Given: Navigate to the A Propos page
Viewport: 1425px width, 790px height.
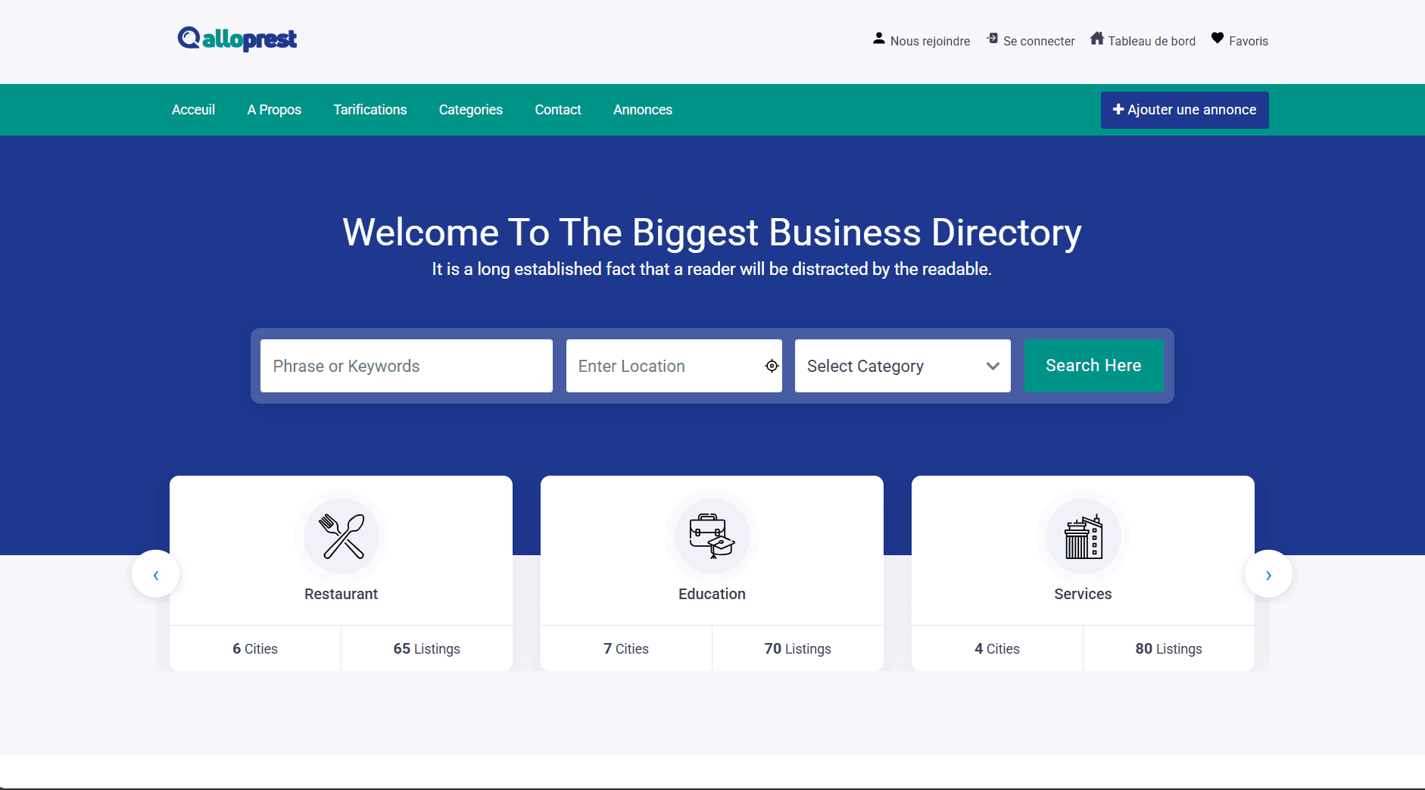Looking at the screenshot, I should (x=274, y=110).
